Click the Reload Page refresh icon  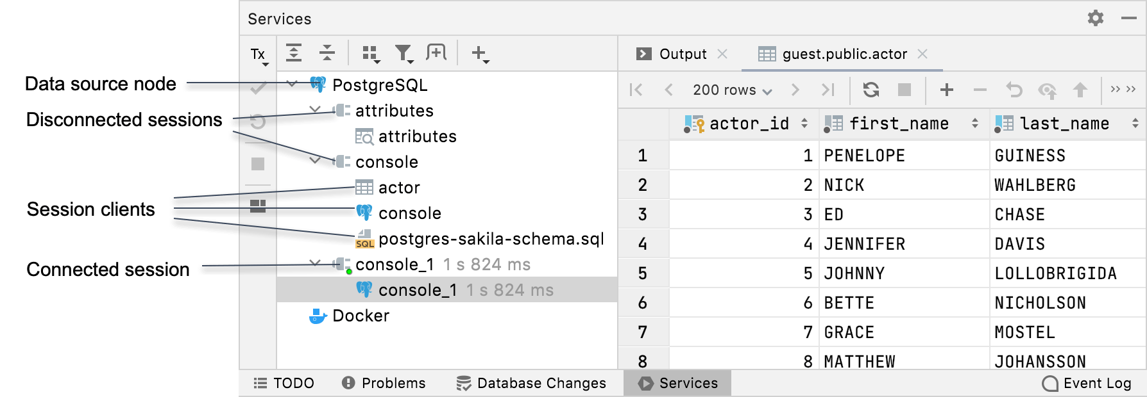click(871, 90)
